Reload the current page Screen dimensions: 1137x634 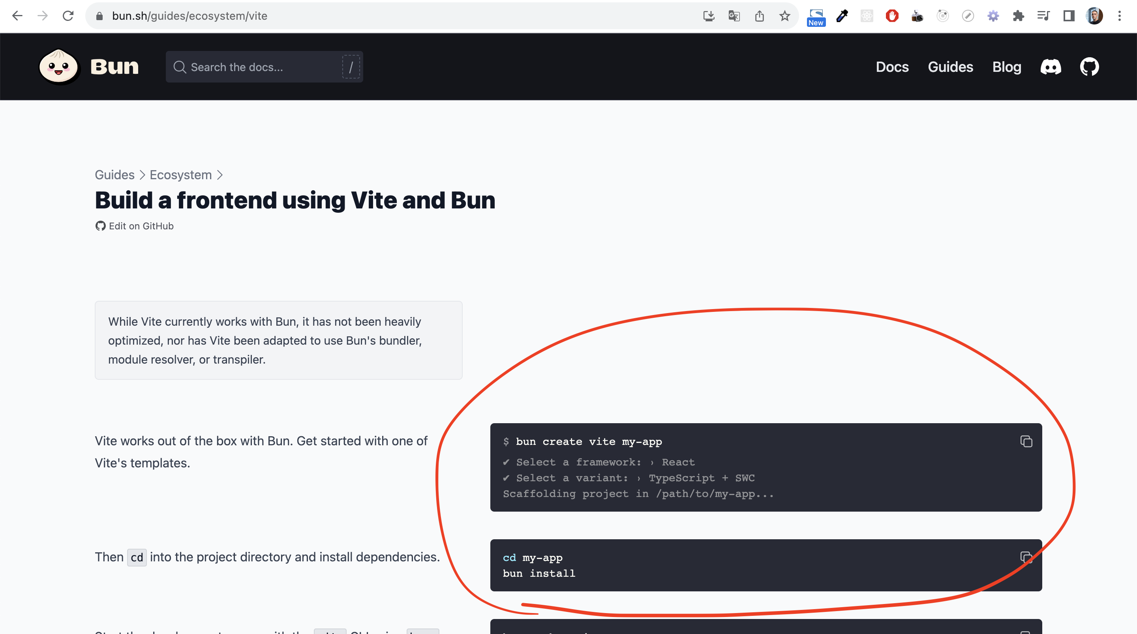[x=68, y=16]
